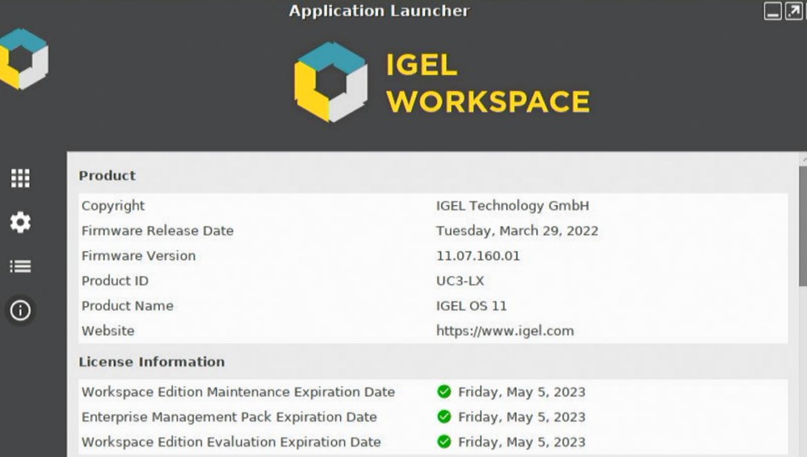Select the Copyright IGEL Technology GmbH value

point(512,205)
